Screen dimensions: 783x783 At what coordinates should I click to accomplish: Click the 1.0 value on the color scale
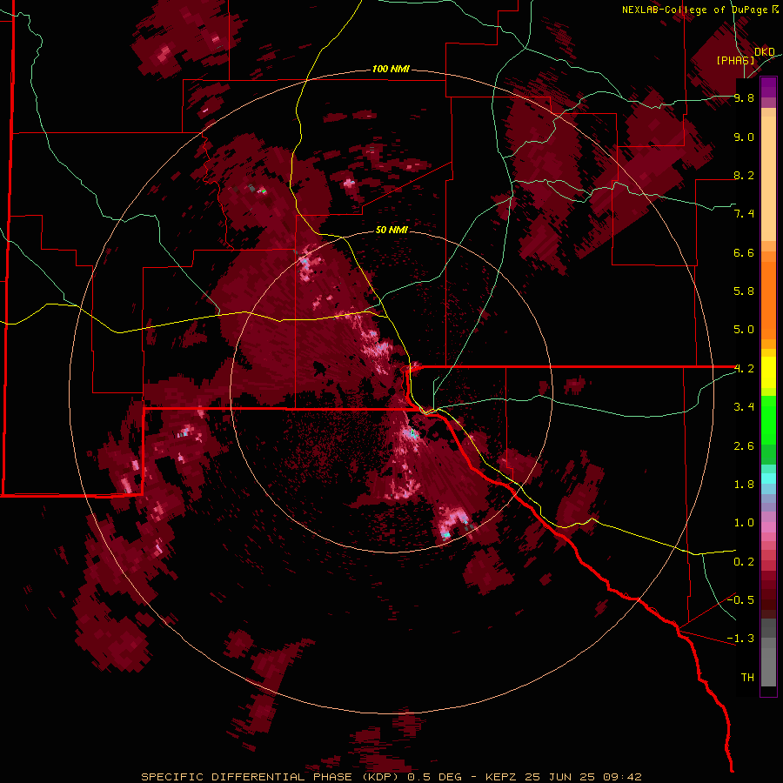click(x=744, y=523)
